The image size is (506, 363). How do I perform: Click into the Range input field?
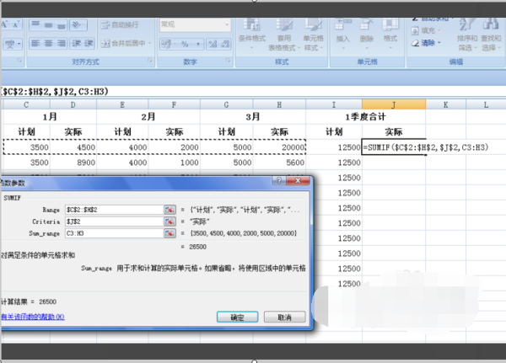coord(114,210)
